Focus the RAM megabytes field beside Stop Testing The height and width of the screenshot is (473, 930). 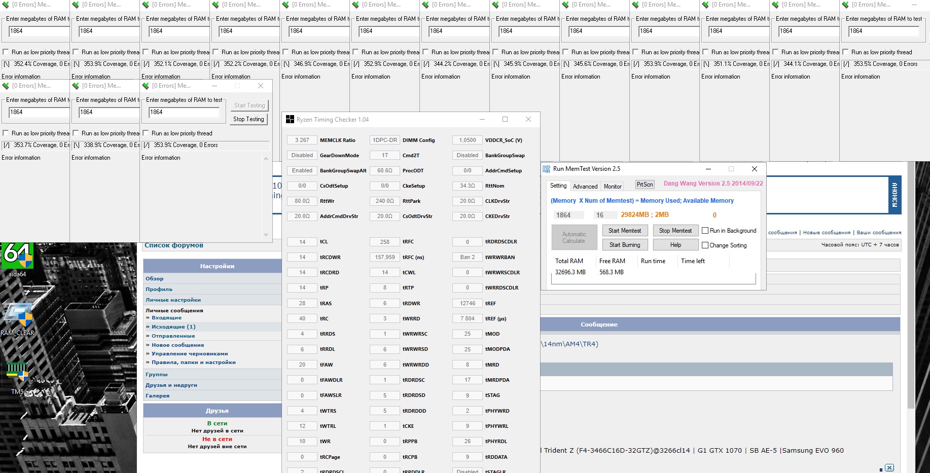click(184, 113)
